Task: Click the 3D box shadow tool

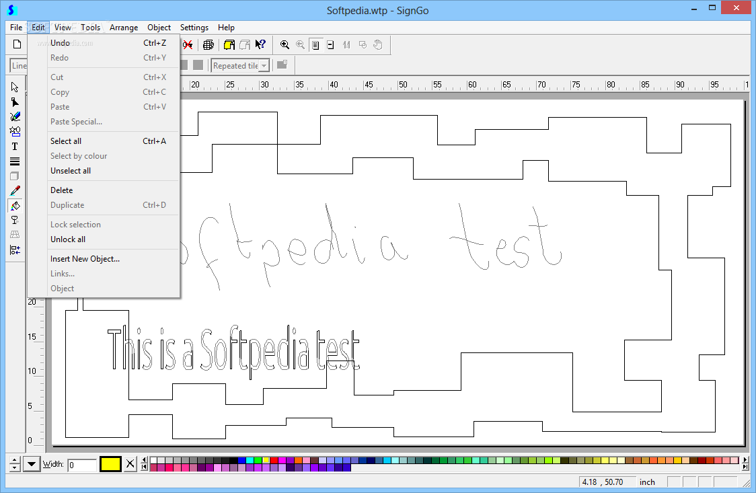Action: coord(15,176)
